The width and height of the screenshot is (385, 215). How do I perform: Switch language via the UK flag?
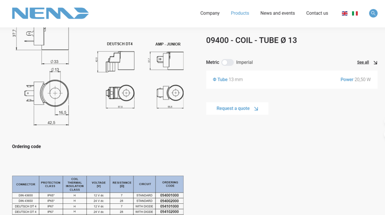(x=344, y=13)
